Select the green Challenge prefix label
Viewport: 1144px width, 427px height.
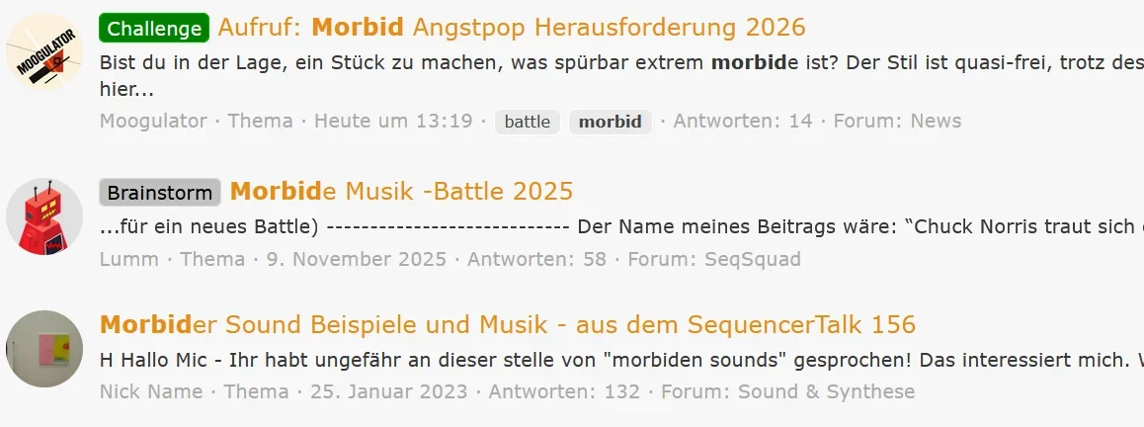click(x=154, y=28)
